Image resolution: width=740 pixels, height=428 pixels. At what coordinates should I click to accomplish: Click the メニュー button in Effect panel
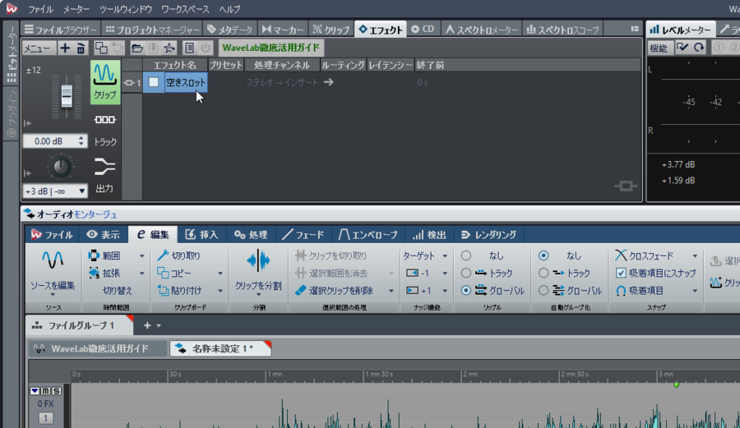[39, 48]
